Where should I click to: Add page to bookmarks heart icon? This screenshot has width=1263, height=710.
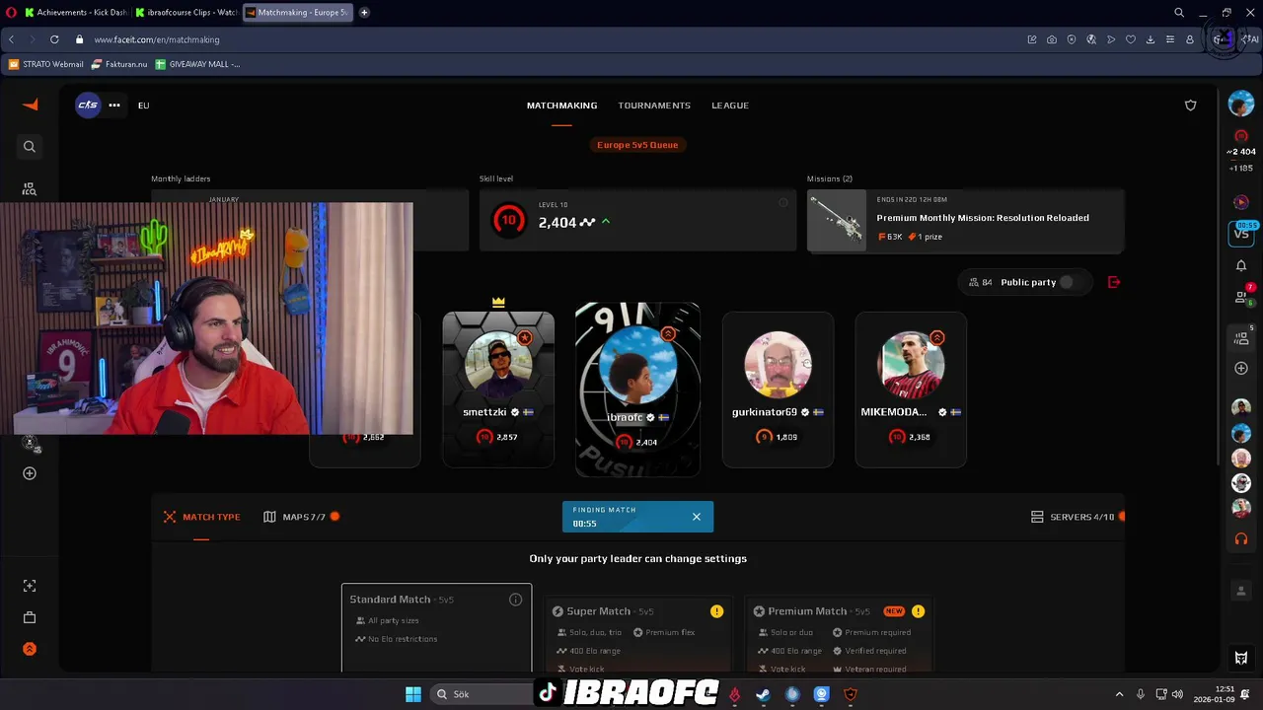[x=1131, y=39]
